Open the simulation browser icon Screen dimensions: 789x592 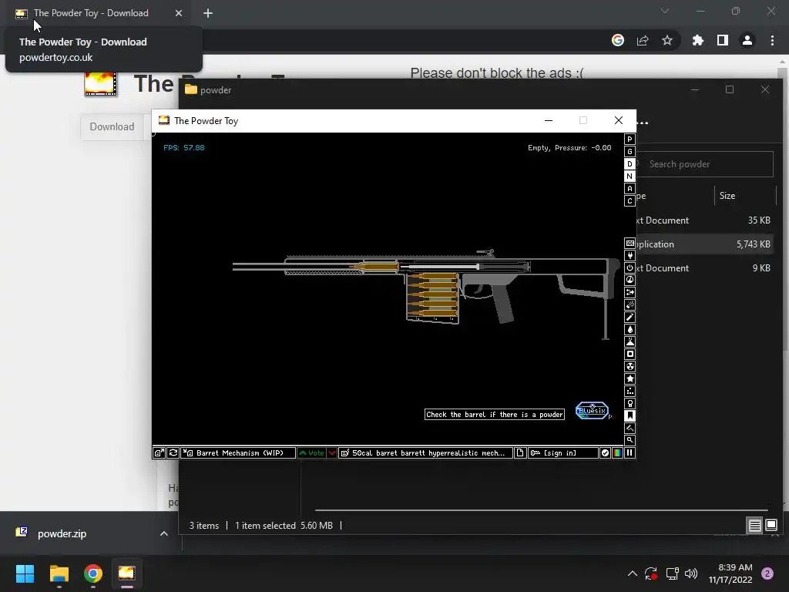point(159,452)
